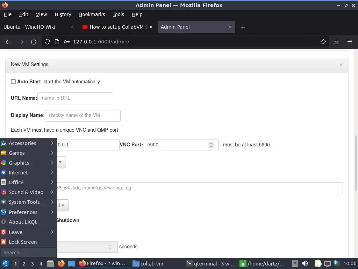358x269 pixels.
Task: Click the update notification tray icon
Action: coord(336,263)
